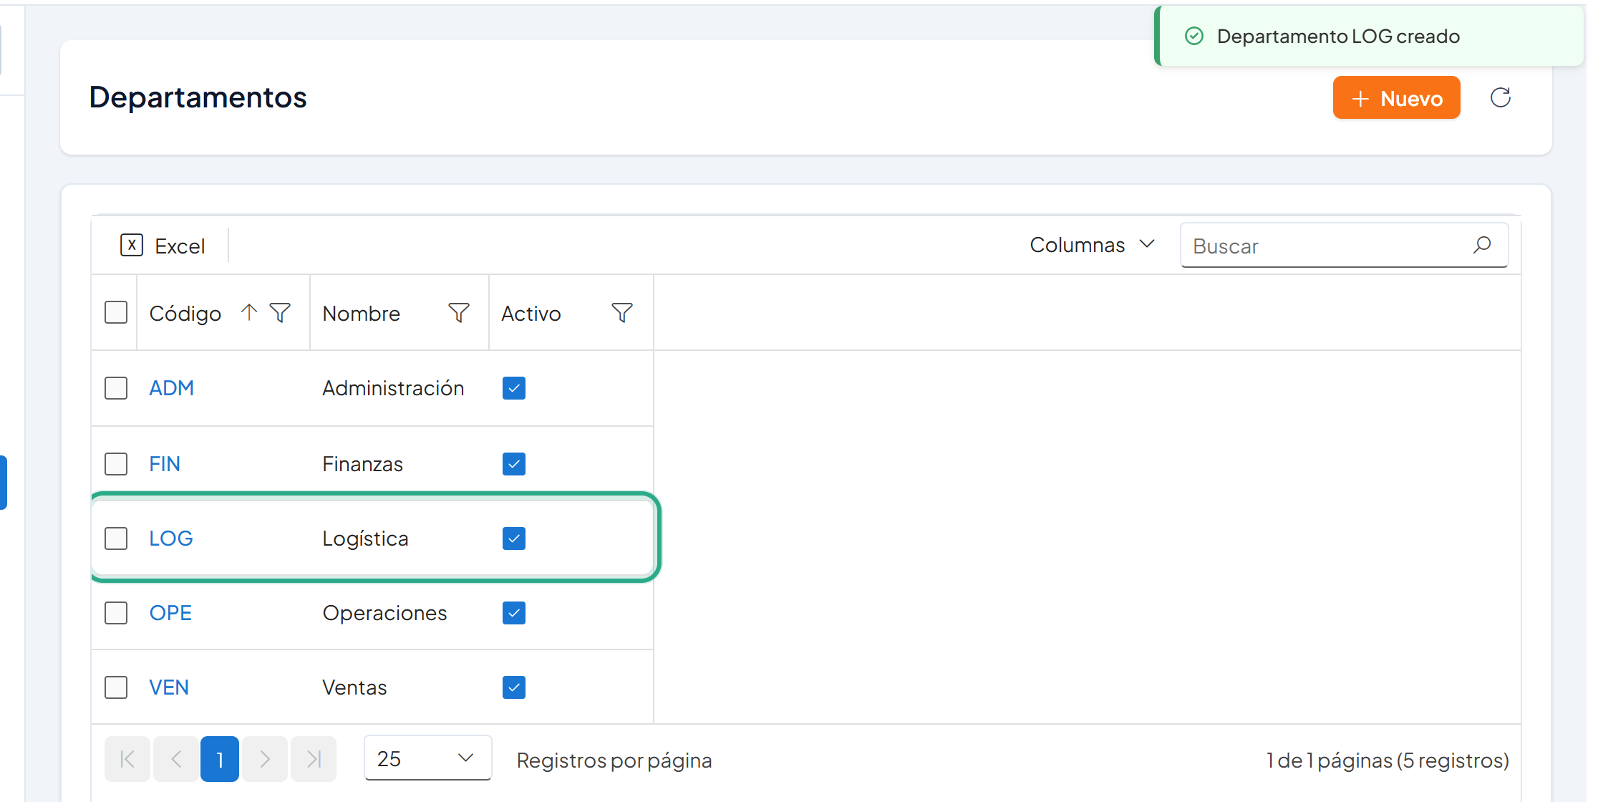
Task: Toggle Activo checkbox for Finanzas
Action: coord(514,464)
